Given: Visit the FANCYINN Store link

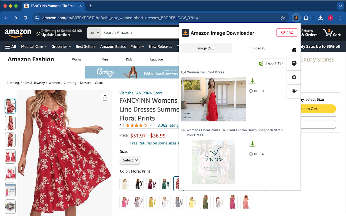Looking at the screenshot, I should [141, 93].
